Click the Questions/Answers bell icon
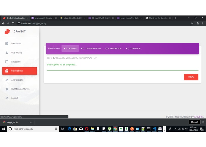The image size is (206, 147). coord(7,89)
